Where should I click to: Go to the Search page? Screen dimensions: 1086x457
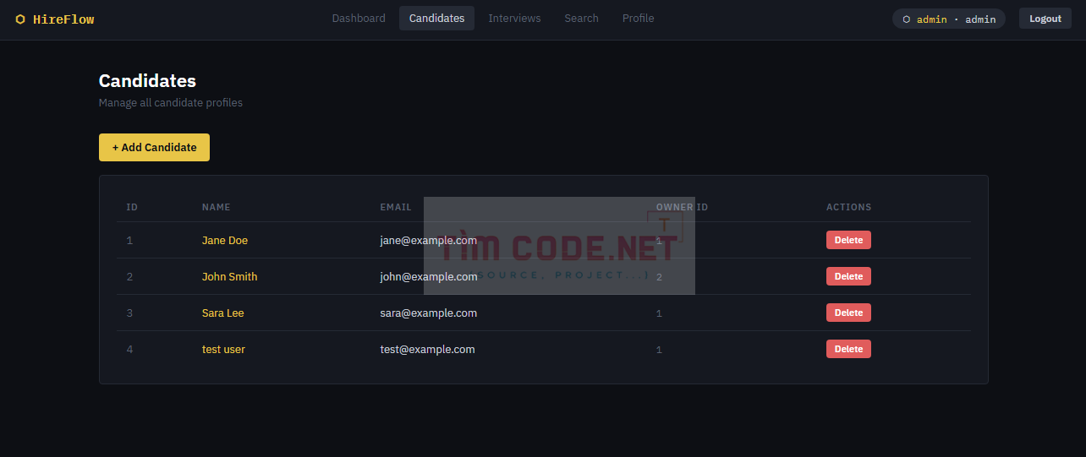tap(581, 19)
